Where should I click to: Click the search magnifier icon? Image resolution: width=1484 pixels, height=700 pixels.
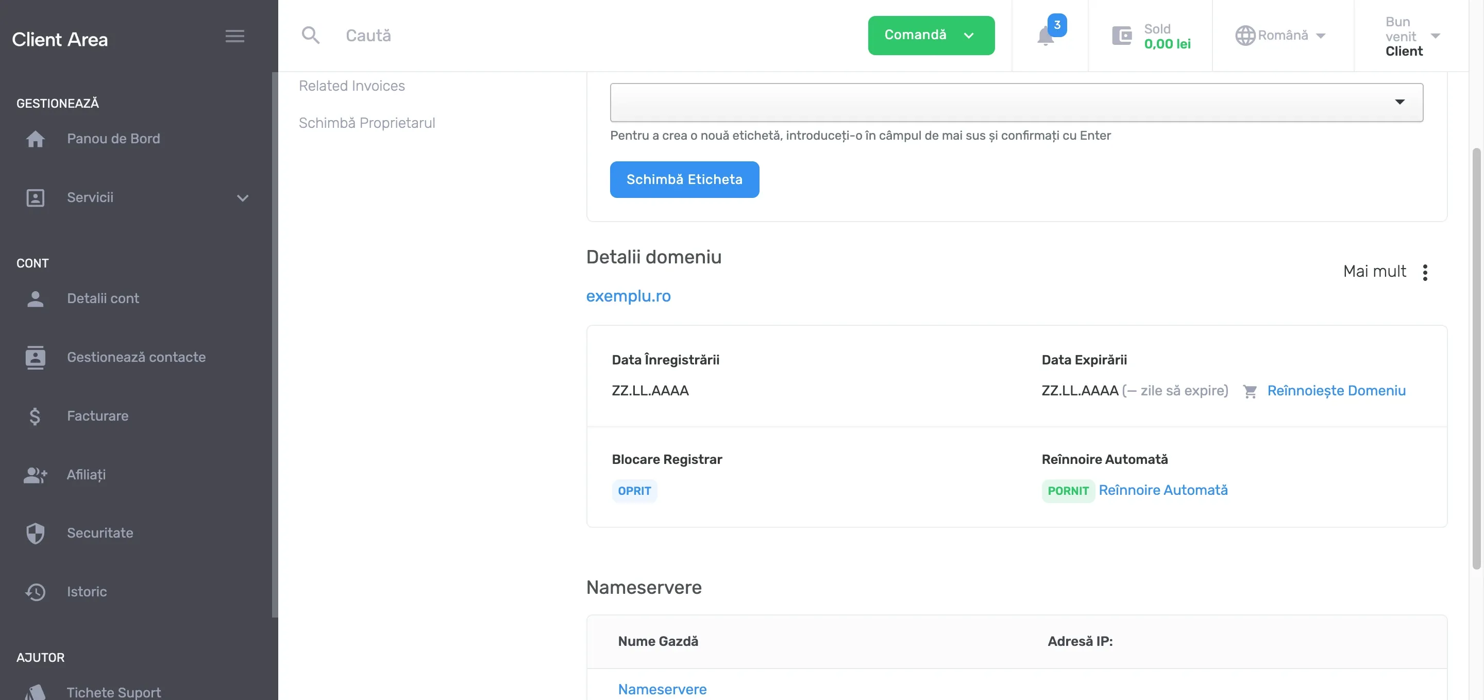[311, 35]
